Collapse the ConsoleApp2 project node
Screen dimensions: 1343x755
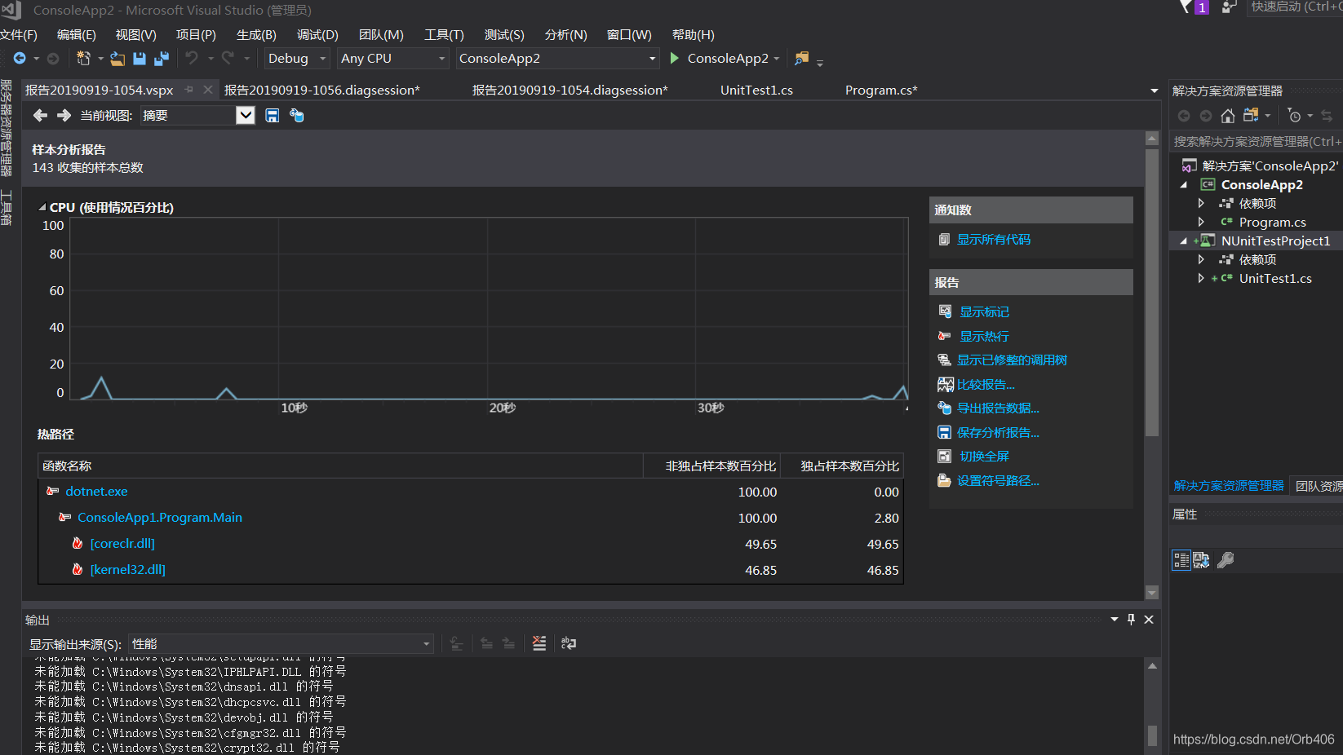pyautogui.click(x=1183, y=185)
